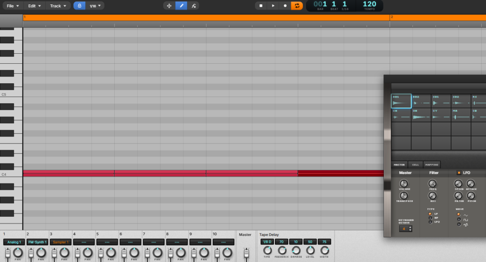Select the CY sample cell
The height and width of the screenshot is (262, 486).
(441, 115)
